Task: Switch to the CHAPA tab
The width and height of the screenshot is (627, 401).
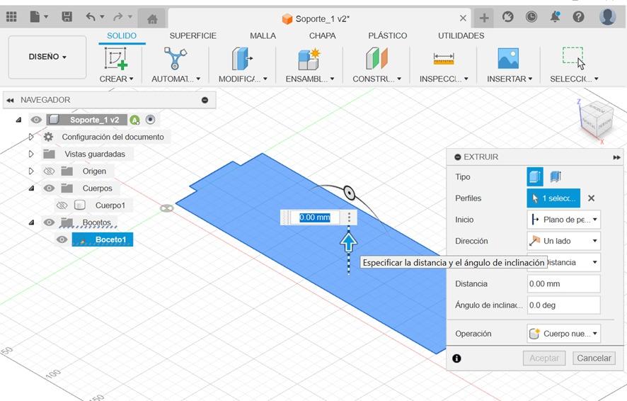Action: pos(322,35)
